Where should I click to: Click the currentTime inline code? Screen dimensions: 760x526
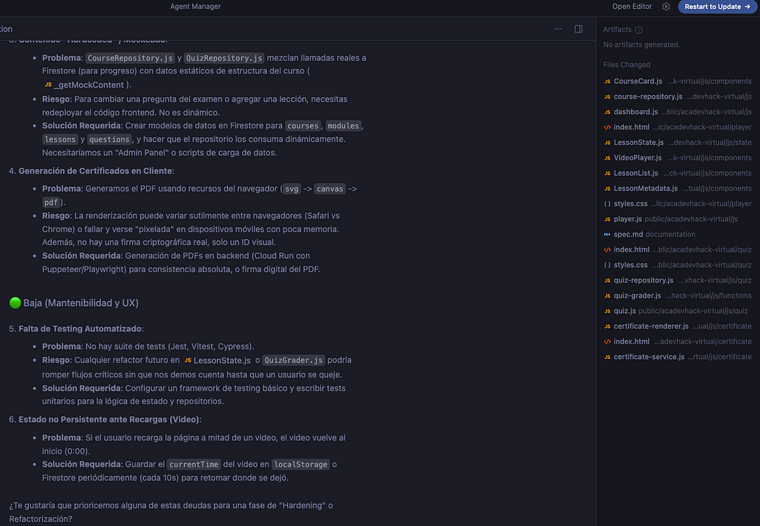[x=194, y=464]
